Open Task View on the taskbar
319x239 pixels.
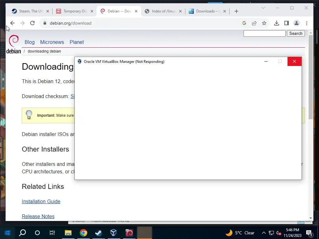click(x=52, y=233)
